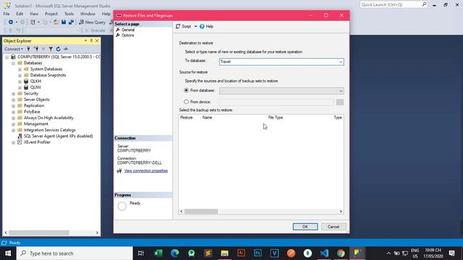Expand the Management folder

13,124
